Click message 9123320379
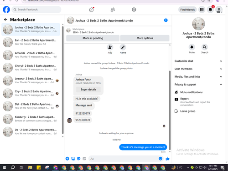This screenshot has height=171, width=228. click(83, 113)
